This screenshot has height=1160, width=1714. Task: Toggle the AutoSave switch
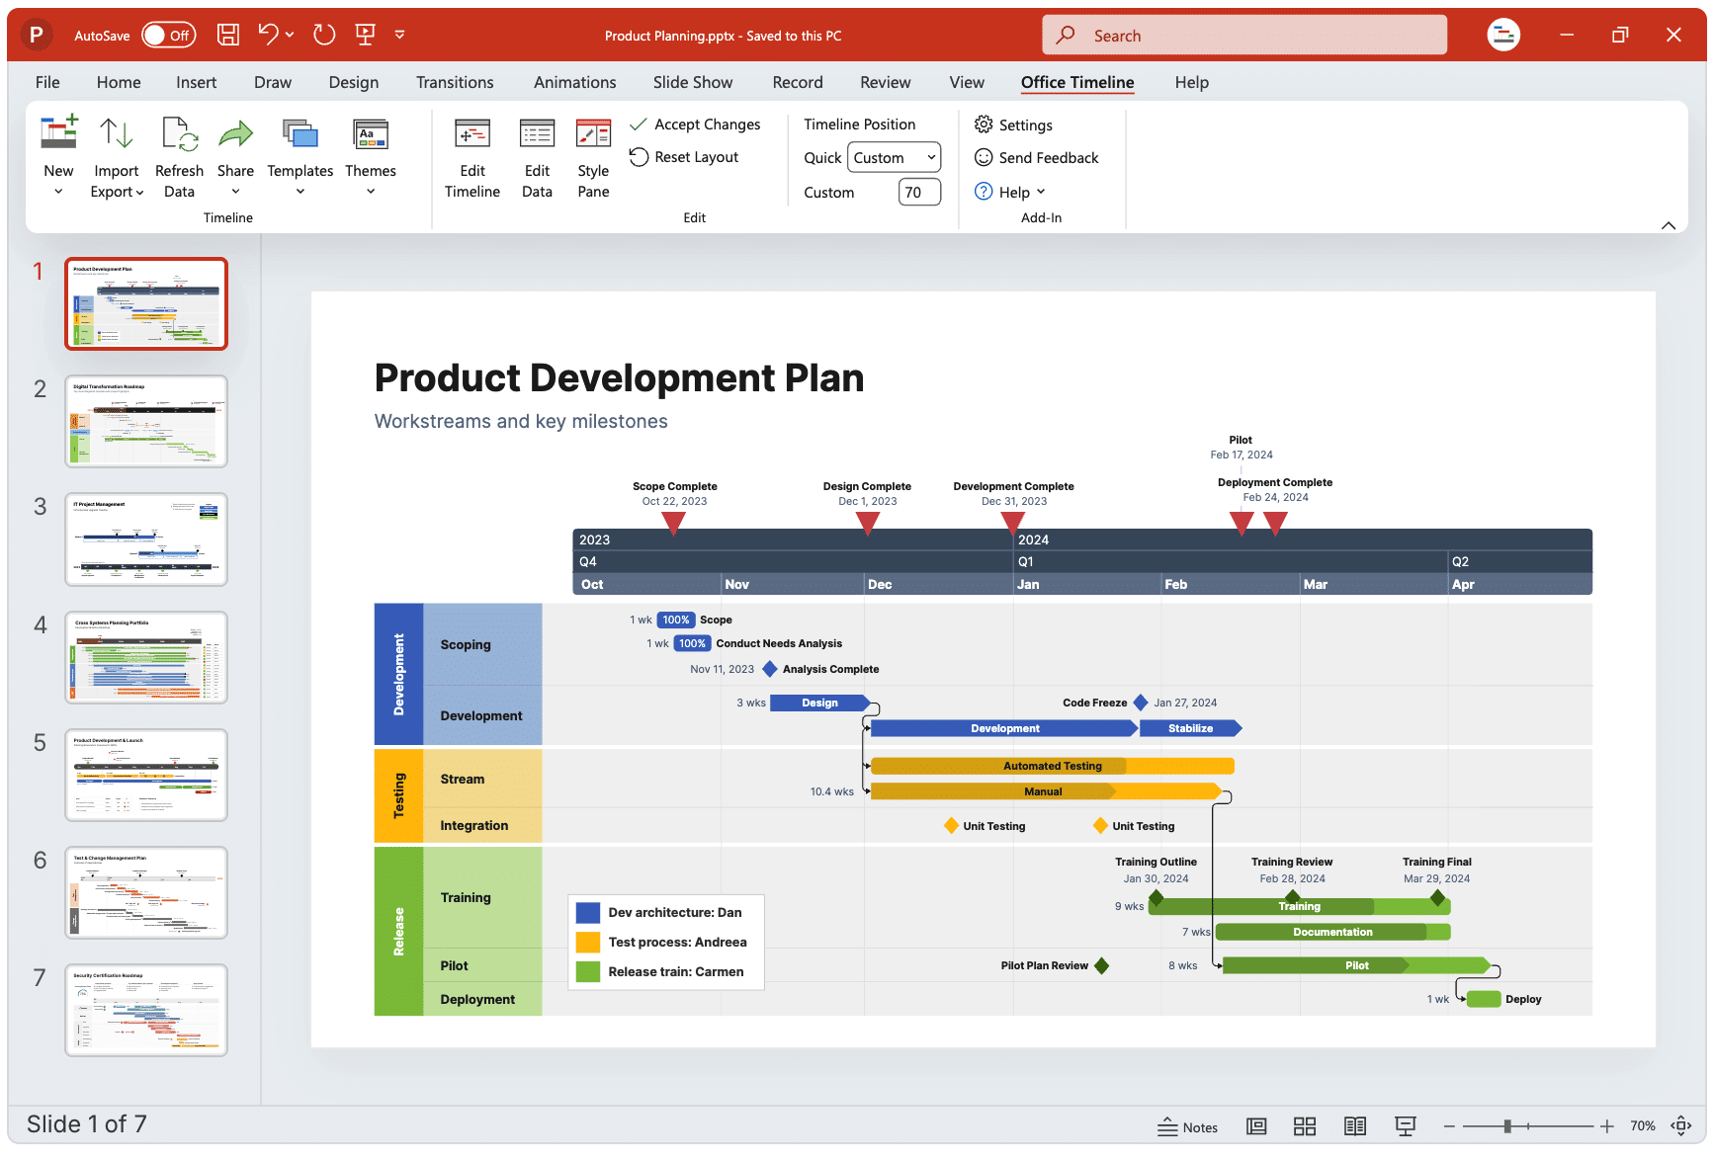(168, 36)
